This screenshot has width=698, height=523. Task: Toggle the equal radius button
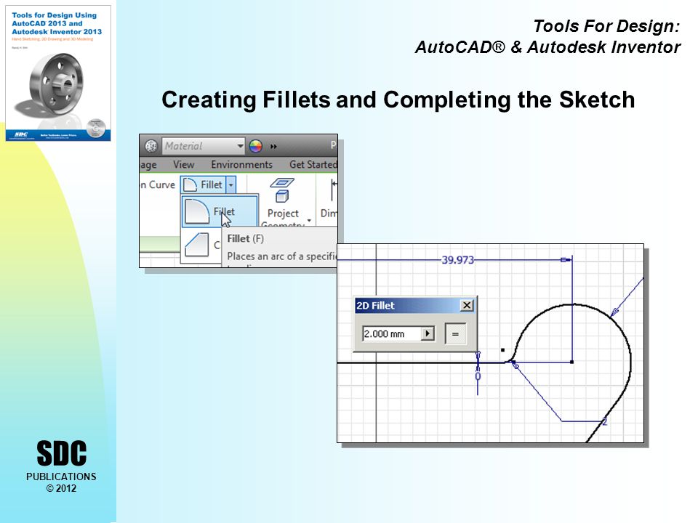pyautogui.click(x=455, y=334)
